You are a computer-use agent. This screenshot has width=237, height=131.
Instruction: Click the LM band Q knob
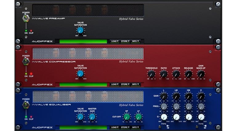click(176, 117)
